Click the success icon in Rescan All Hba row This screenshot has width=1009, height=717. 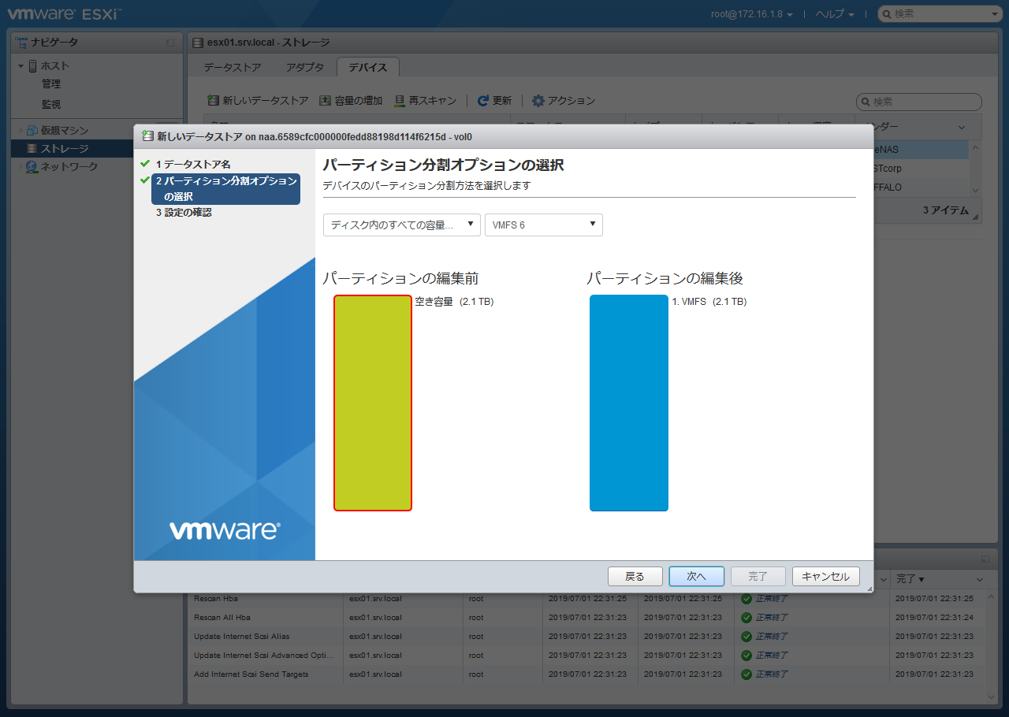(746, 618)
